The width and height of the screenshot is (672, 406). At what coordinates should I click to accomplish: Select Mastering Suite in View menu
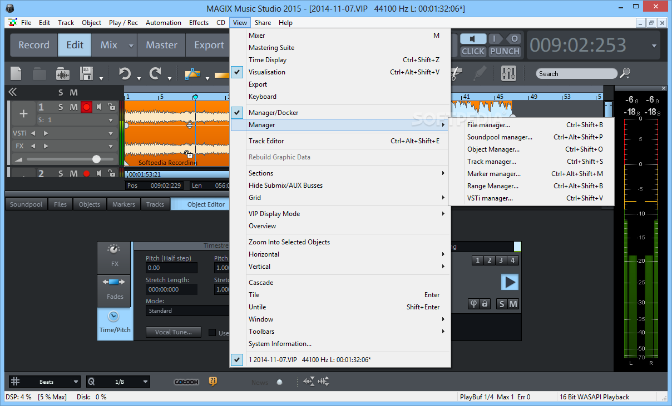[340, 48]
